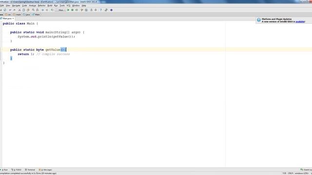Open the Window menu

coord(76,6)
